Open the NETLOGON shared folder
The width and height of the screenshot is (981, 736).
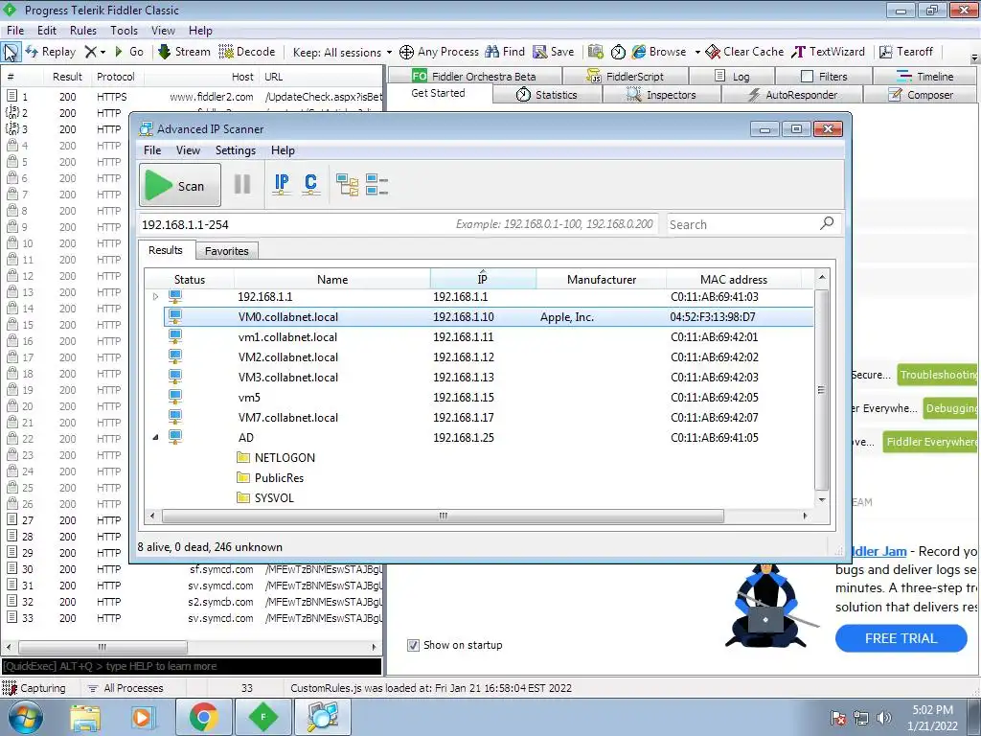(276, 457)
